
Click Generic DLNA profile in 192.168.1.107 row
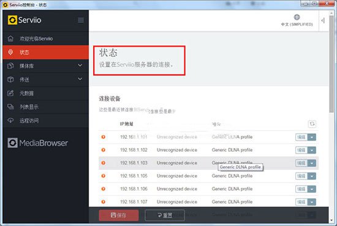tap(232, 202)
